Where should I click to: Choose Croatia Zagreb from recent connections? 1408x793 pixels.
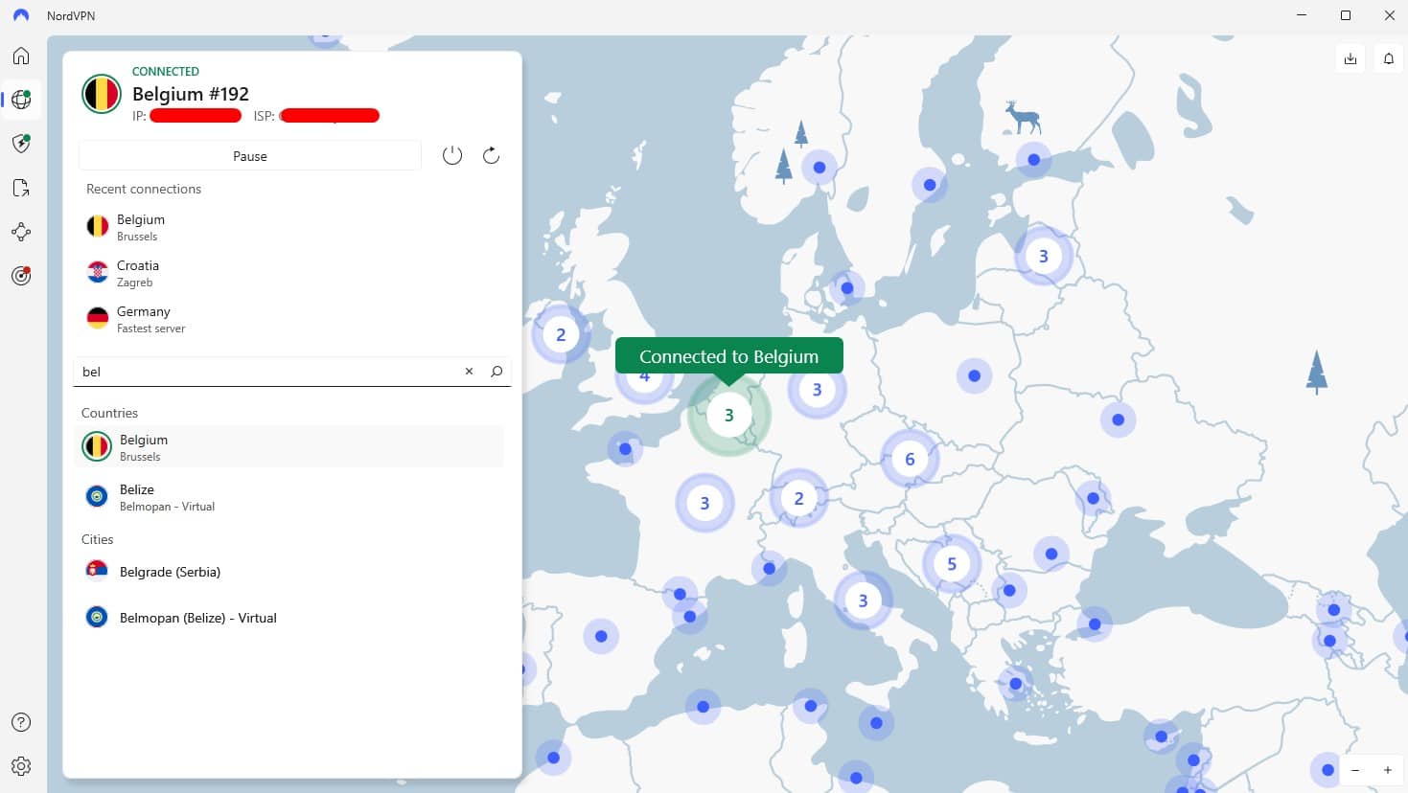[x=137, y=273]
